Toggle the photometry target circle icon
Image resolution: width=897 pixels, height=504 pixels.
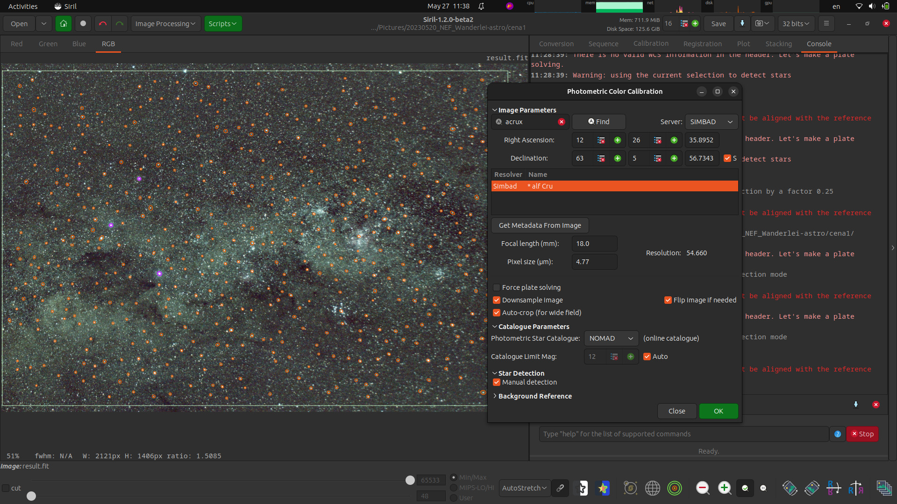[675, 488]
